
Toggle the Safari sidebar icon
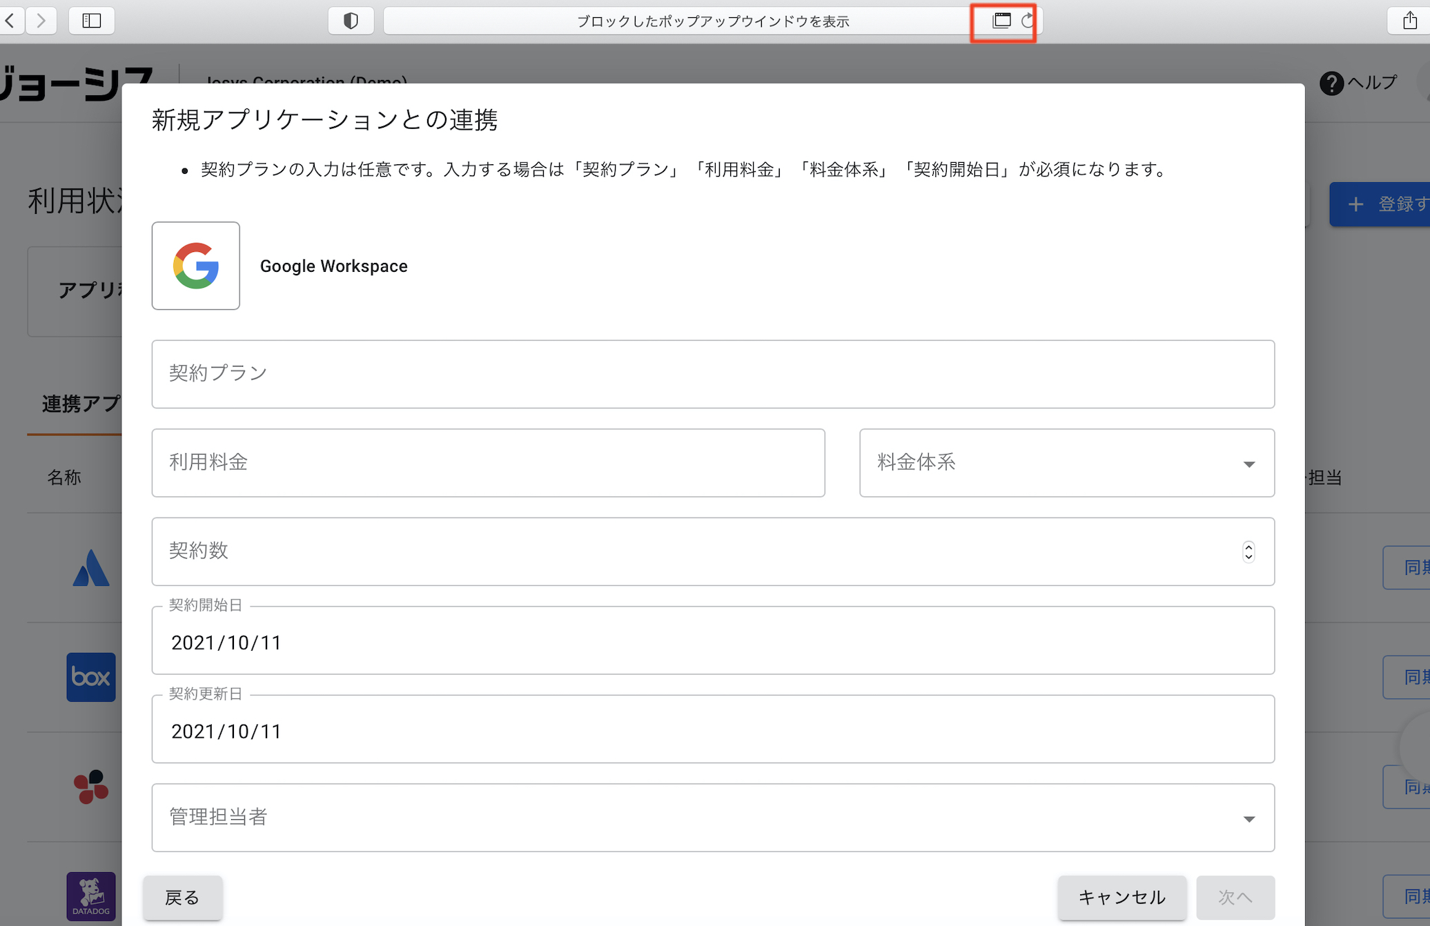(x=92, y=21)
